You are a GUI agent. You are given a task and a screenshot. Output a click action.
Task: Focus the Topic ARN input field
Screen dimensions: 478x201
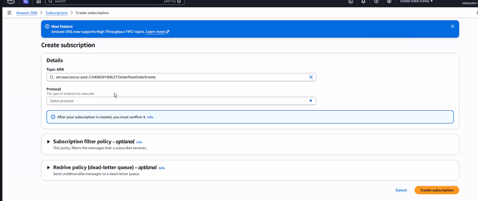point(181,77)
